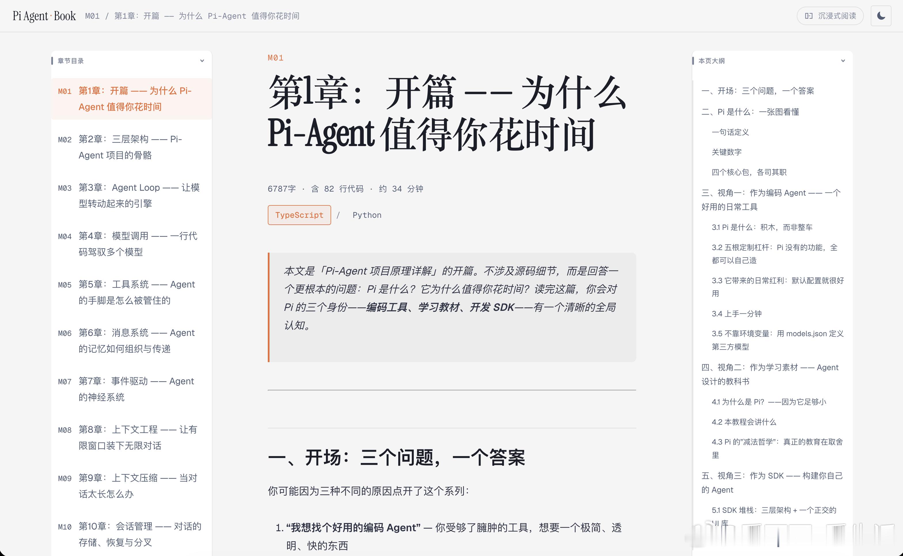Click the orange M01 label above title
Viewport: 903px width, 556px height.
click(x=275, y=58)
